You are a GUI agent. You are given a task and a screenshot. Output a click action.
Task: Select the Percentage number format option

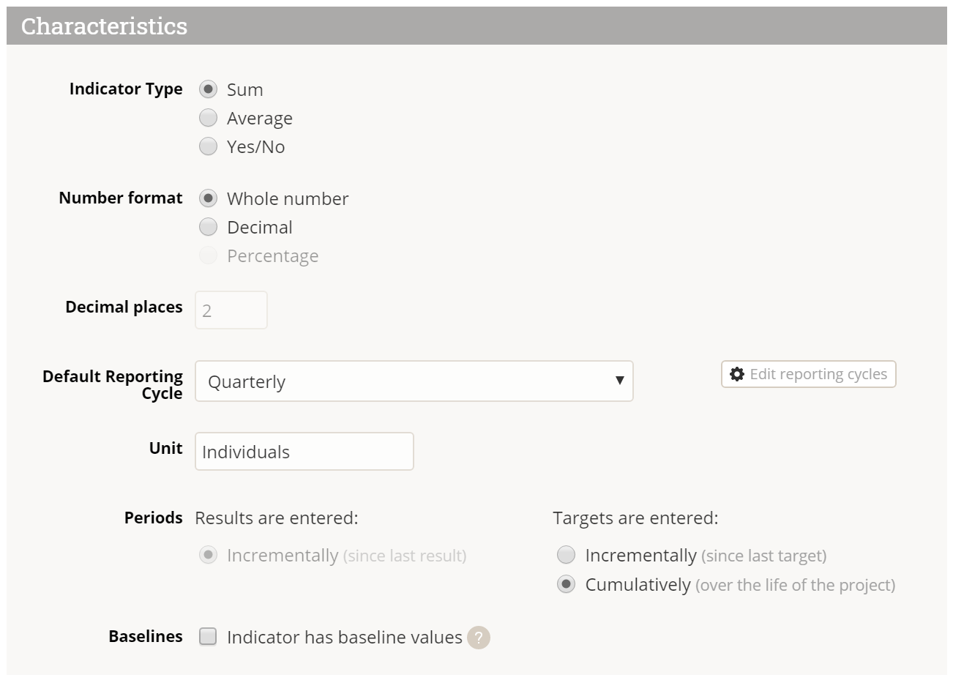pyautogui.click(x=209, y=255)
